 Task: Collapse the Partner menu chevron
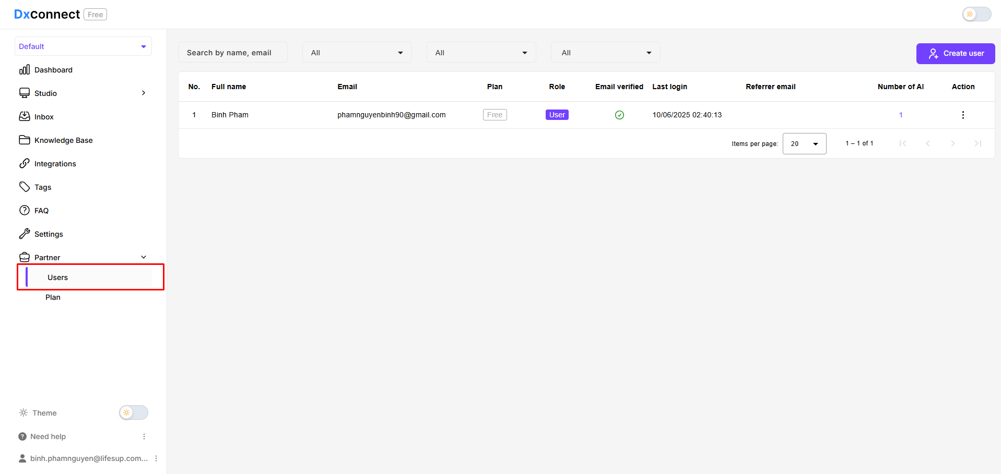pos(144,257)
